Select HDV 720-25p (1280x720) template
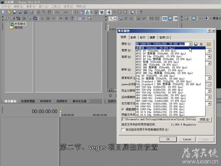Viewport: 221px width, 166px height. pos(170,90)
